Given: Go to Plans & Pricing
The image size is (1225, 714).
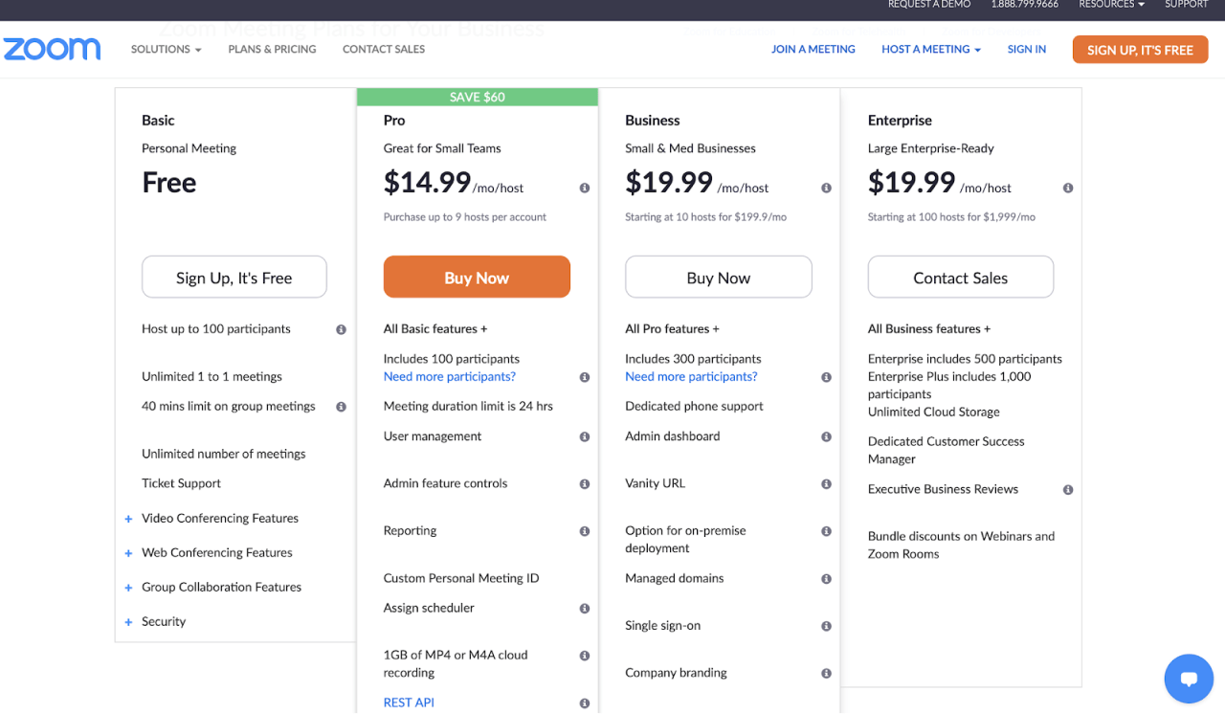Looking at the screenshot, I should point(272,50).
